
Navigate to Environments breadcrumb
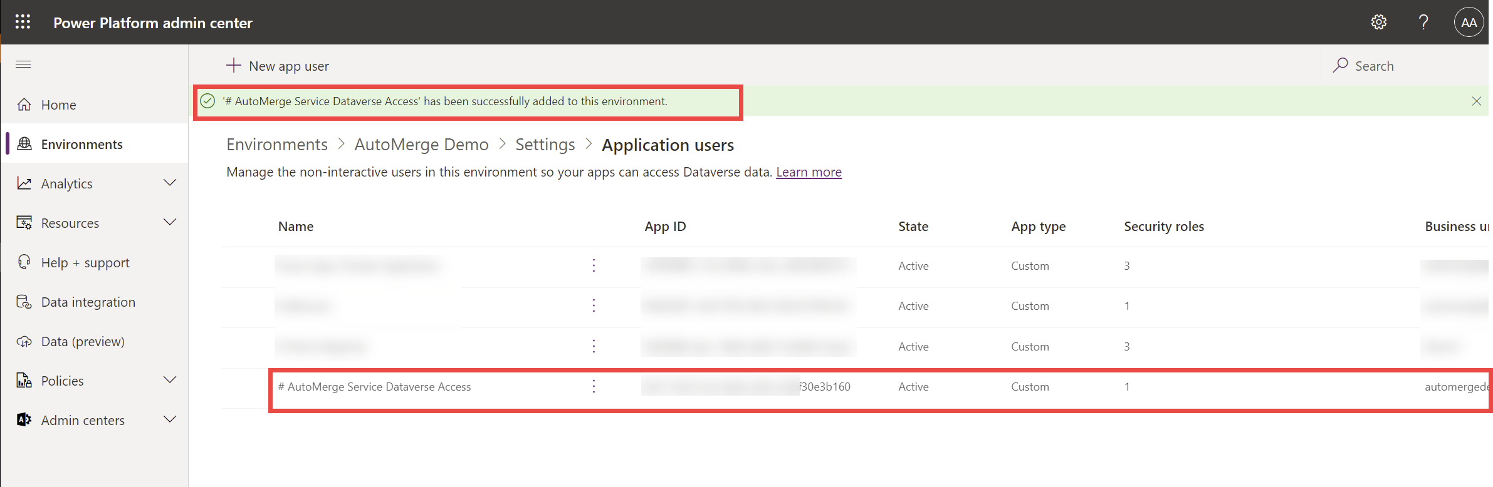(x=277, y=145)
